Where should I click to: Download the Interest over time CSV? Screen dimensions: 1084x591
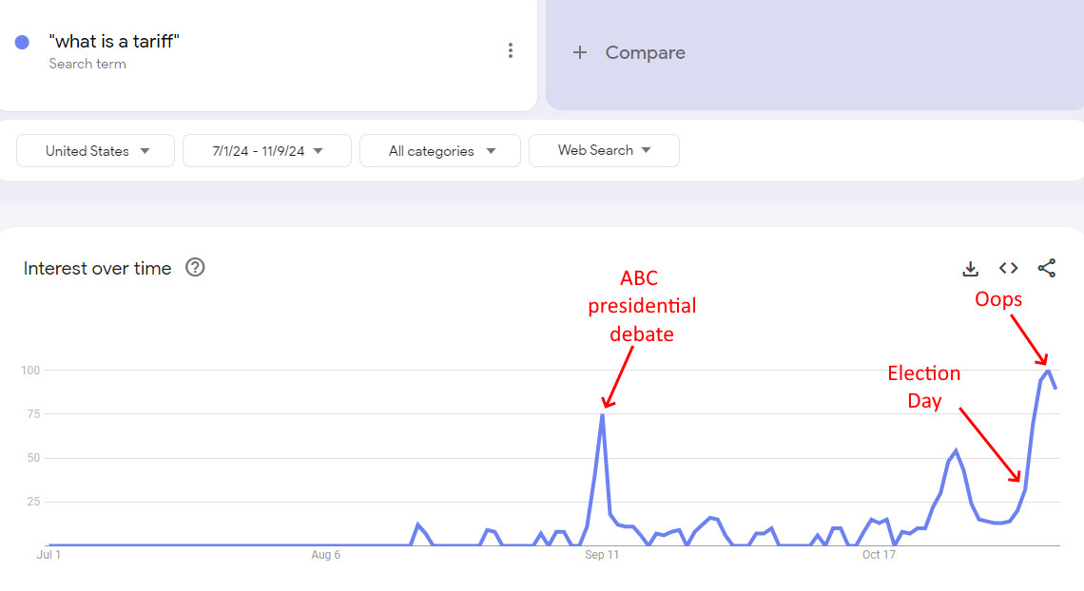pyautogui.click(x=971, y=269)
